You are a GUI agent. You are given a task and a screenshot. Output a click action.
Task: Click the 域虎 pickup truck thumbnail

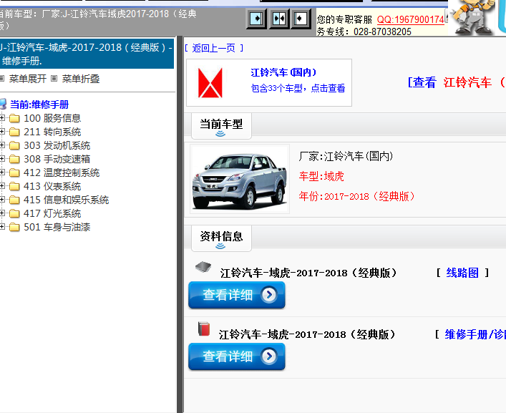pyautogui.click(x=240, y=179)
